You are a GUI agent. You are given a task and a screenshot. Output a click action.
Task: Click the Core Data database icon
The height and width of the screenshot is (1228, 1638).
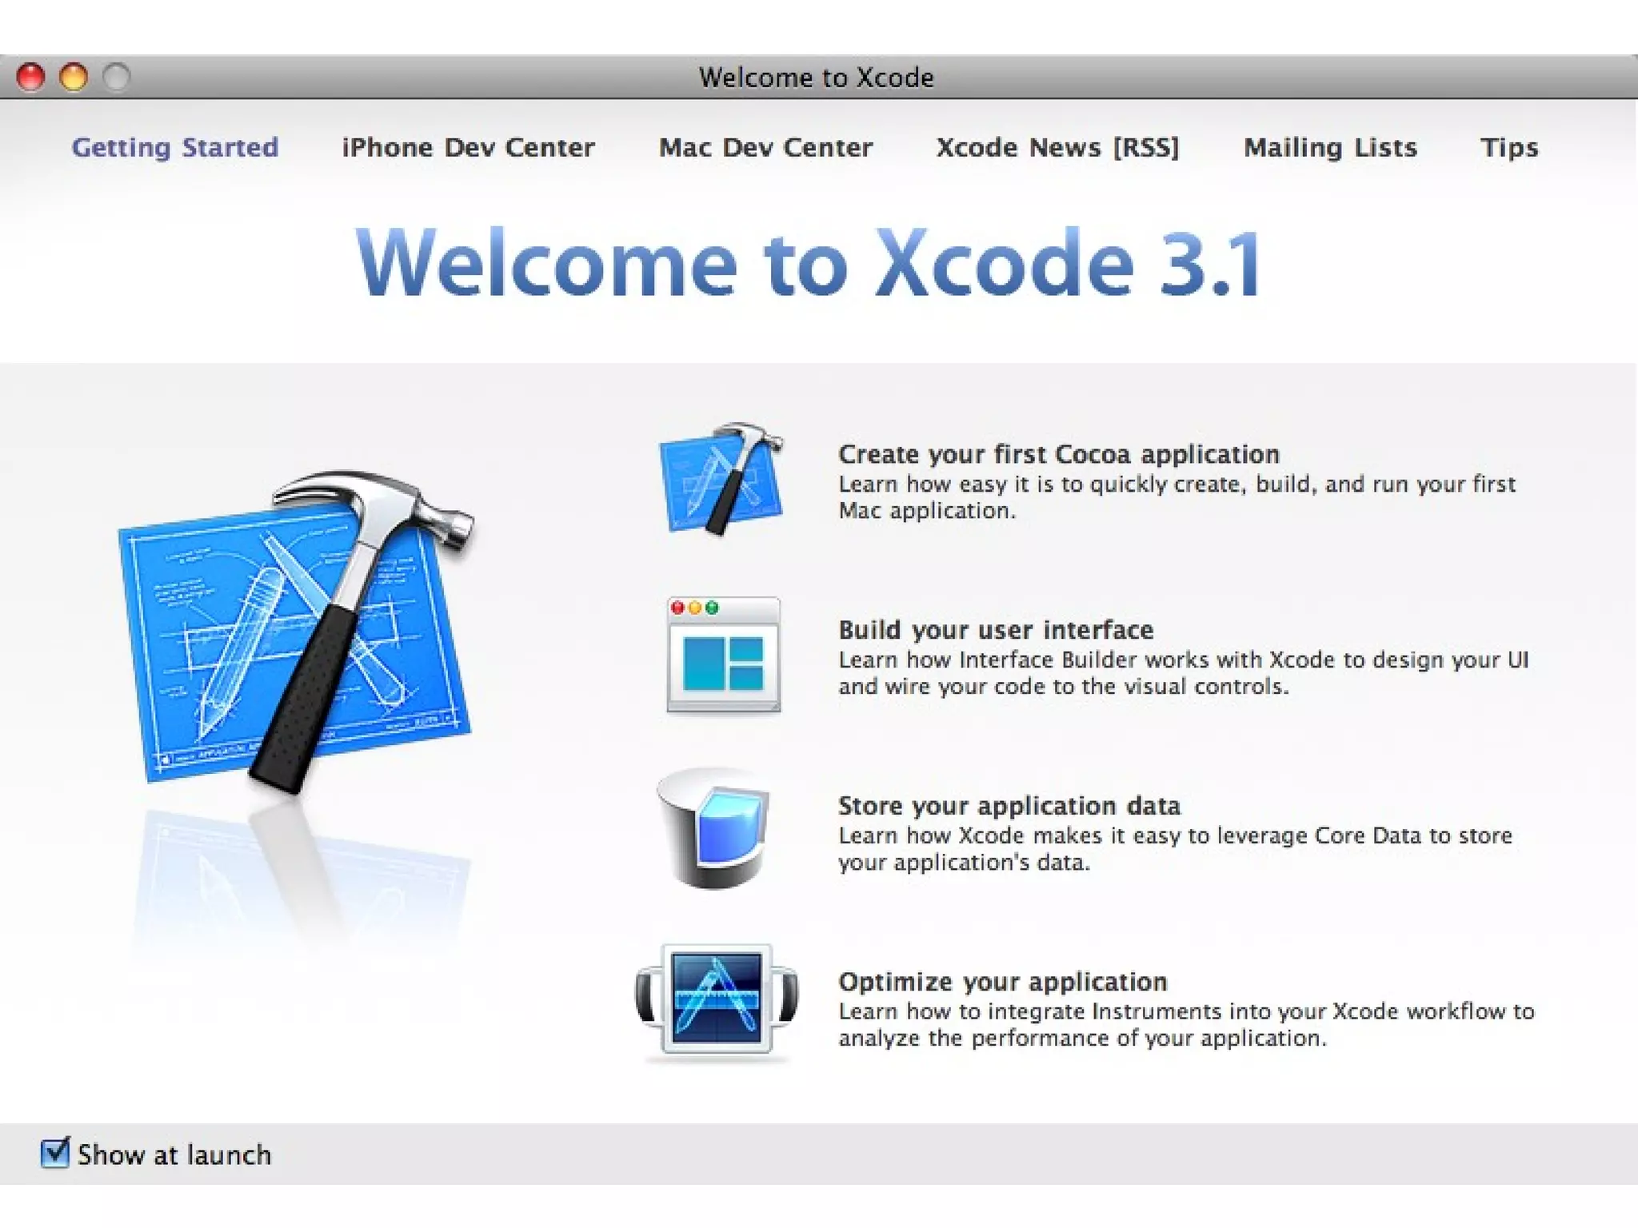(x=713, y=829)
